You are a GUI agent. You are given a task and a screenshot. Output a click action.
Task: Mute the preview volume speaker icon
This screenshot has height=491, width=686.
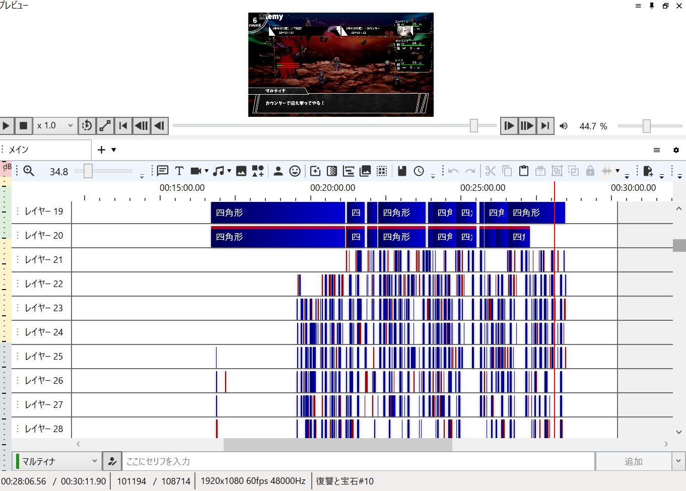point(564,126)
